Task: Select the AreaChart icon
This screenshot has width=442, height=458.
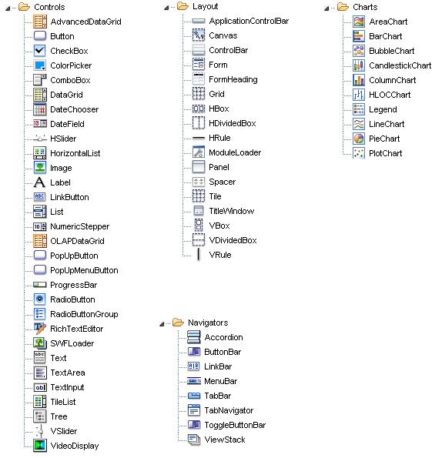Action: coord(358,22)
